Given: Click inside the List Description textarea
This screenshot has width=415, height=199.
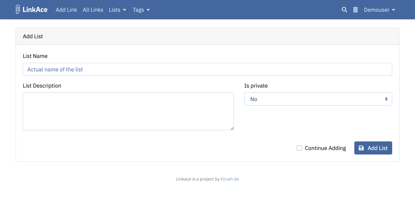Looking at the screenshot, I should (128, 111).
